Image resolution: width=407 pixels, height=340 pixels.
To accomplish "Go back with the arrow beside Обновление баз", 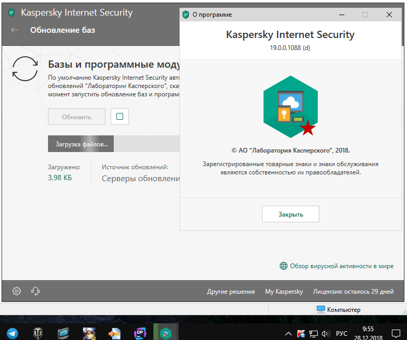I will (x=15, y=30).
